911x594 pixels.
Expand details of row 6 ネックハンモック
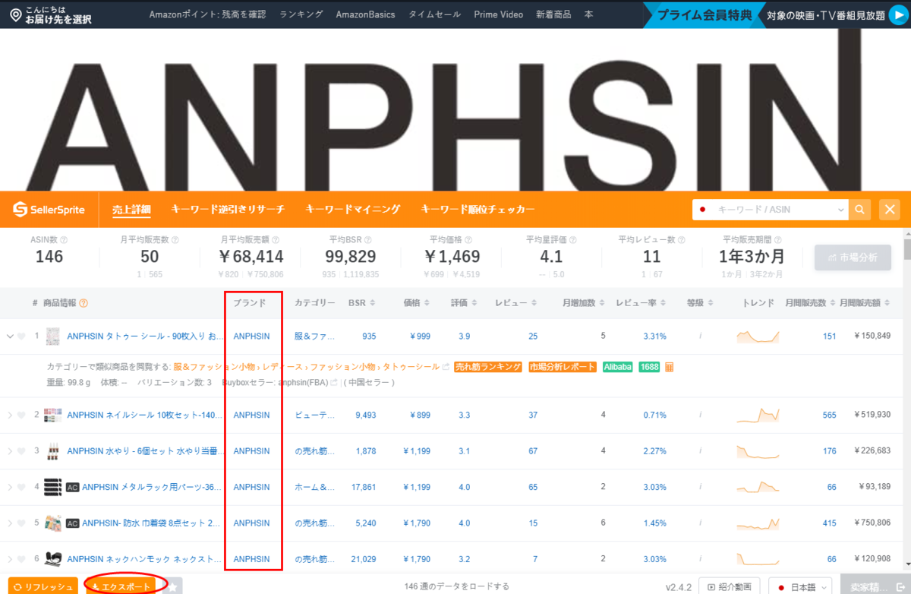pyautogui.click(x=10, y=559)
